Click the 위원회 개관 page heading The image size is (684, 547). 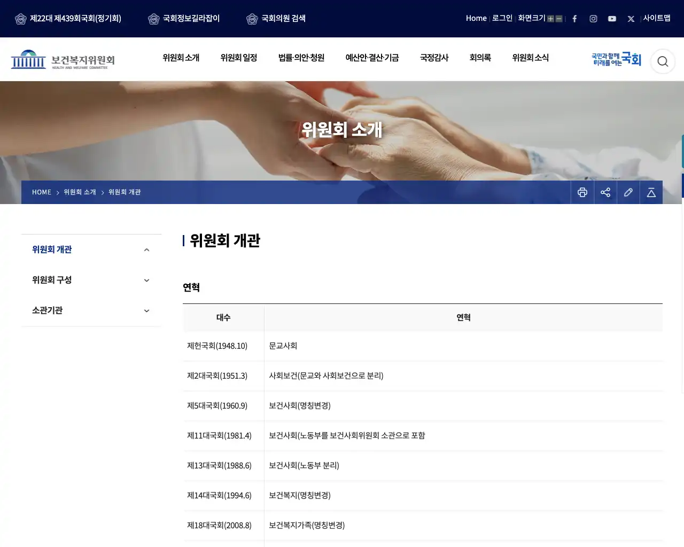(x=225, y=241)
